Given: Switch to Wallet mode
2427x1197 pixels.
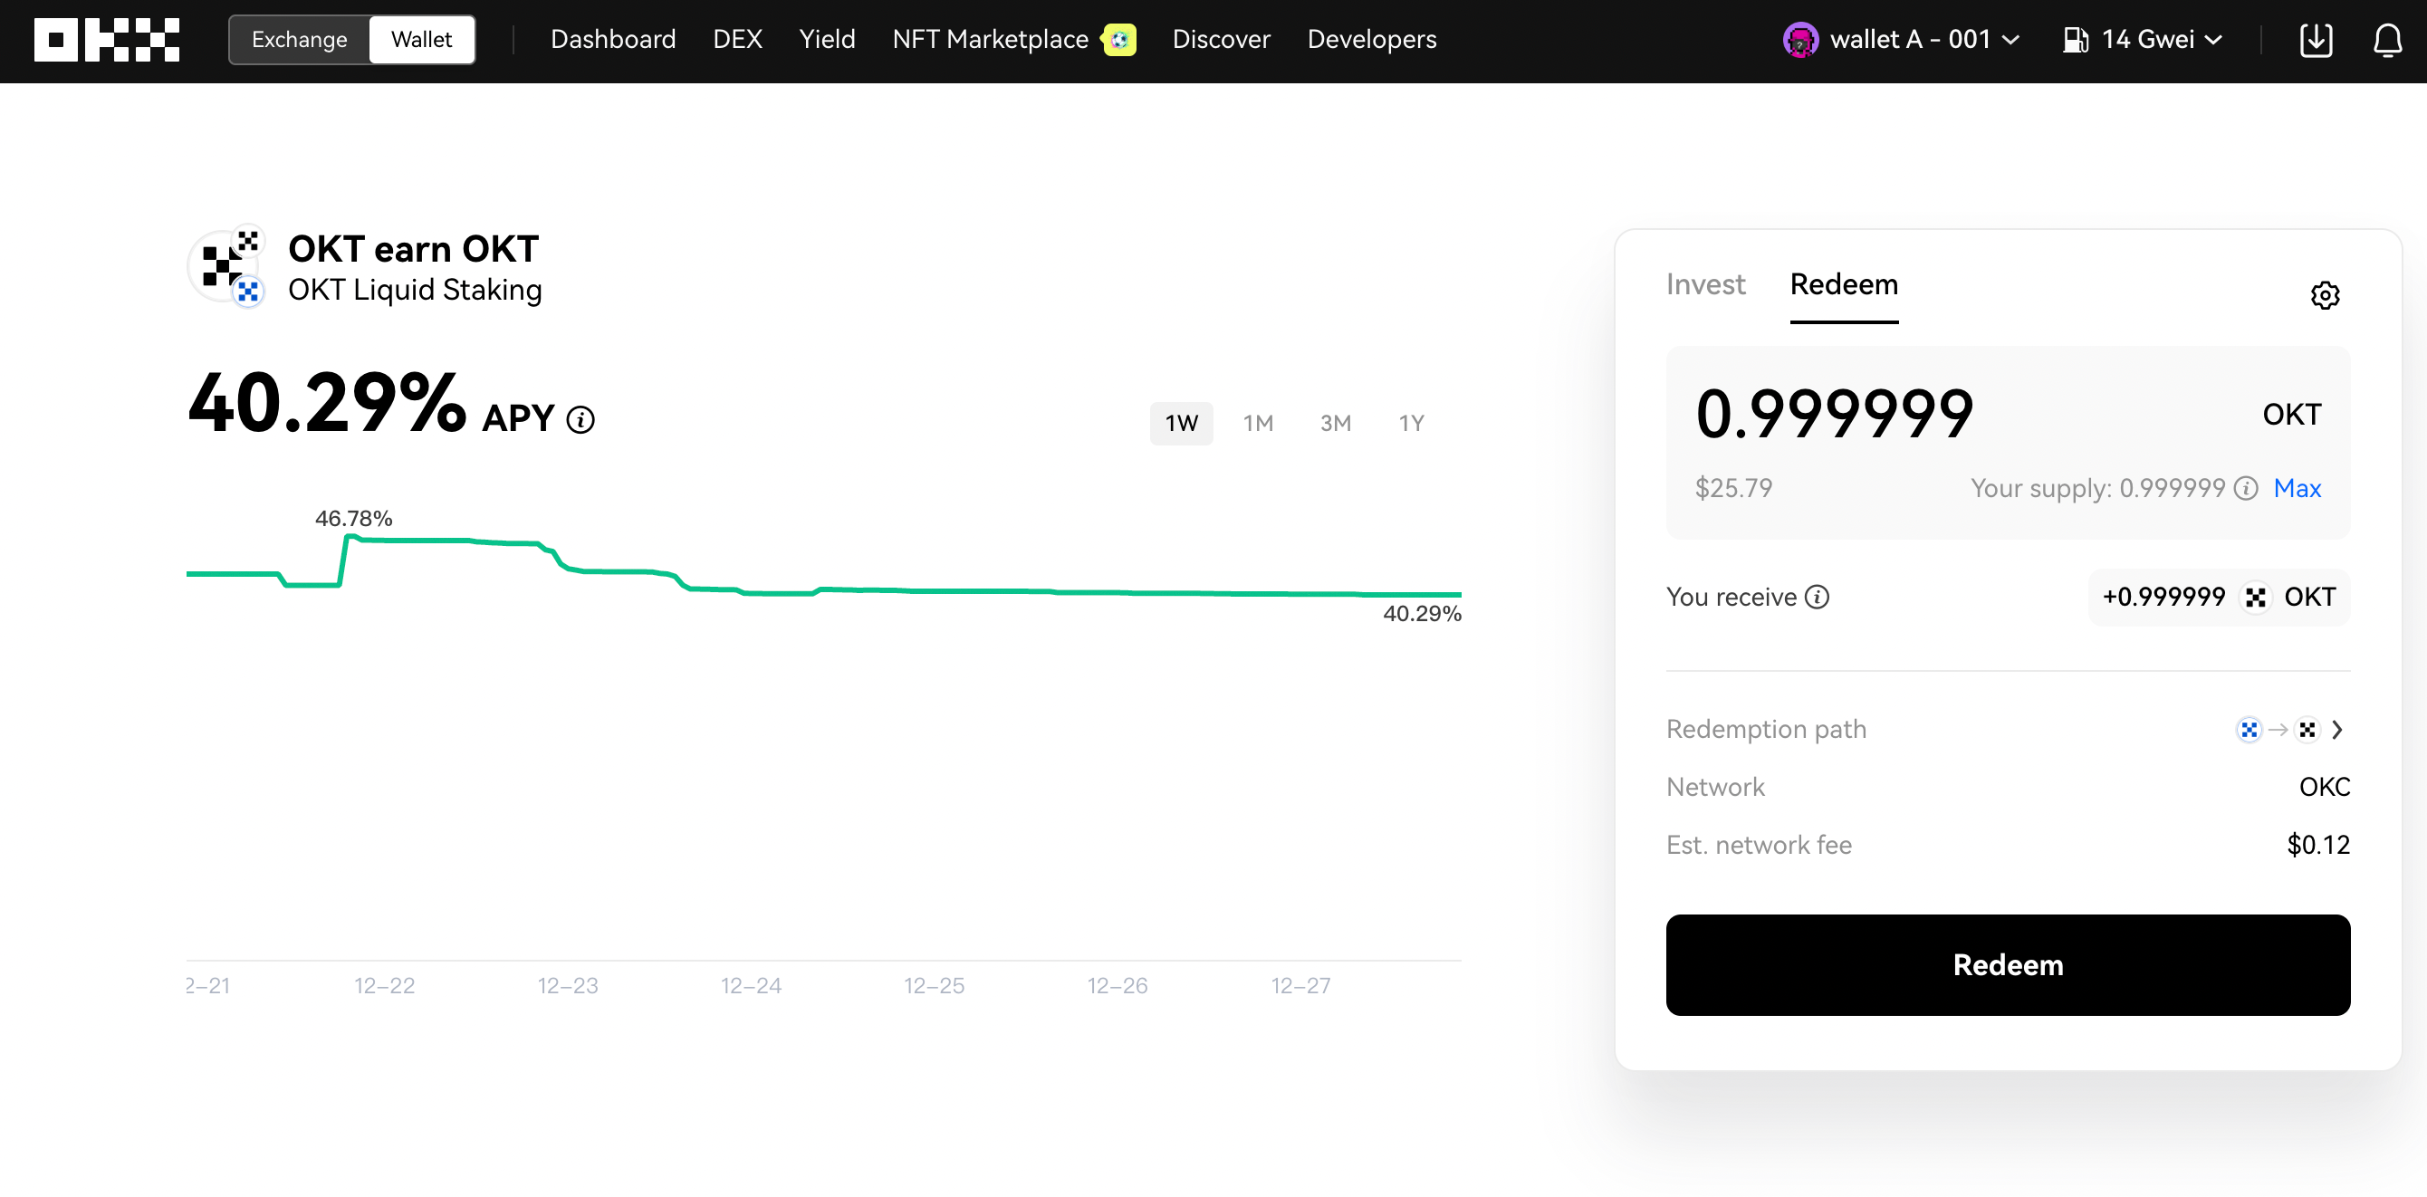Looking at the screenshot, I should (x=421, y=40).
